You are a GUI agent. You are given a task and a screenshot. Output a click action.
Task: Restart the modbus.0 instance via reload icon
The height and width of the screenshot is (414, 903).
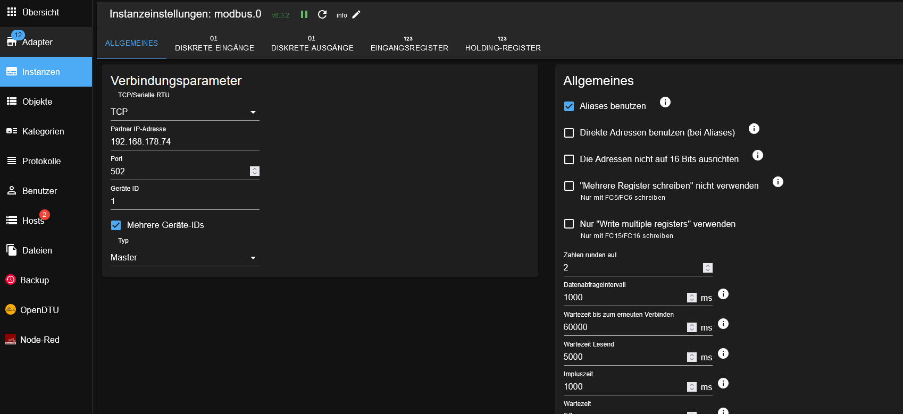coord(322,14)
